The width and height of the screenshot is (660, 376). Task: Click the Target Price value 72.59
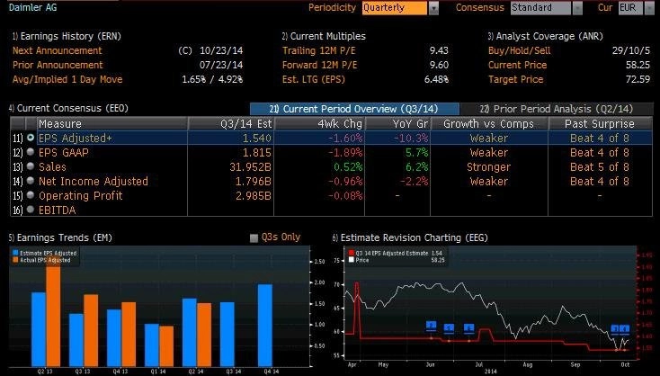[638, 79]
